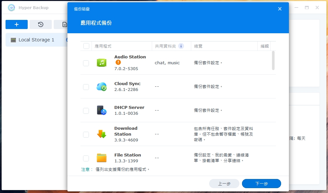
Task: Click Cloud Sync's 備份套件設定 overview text
Action: 208,86
